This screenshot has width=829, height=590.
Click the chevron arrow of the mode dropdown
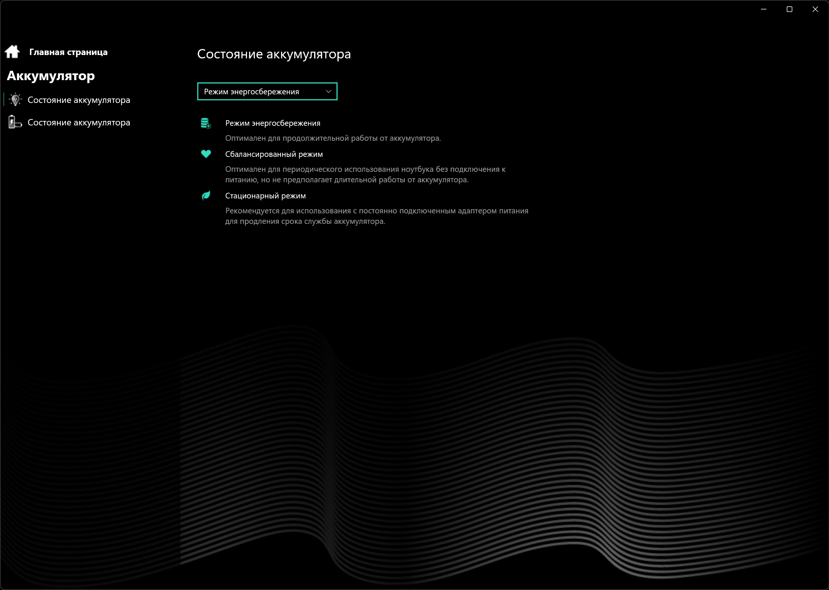328,91
